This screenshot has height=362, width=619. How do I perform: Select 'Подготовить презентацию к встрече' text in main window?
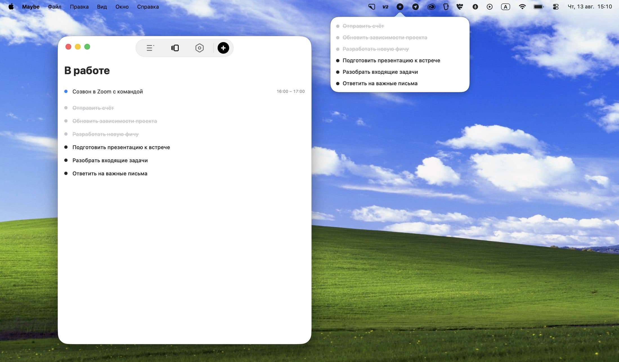click(x=121, y=147)
